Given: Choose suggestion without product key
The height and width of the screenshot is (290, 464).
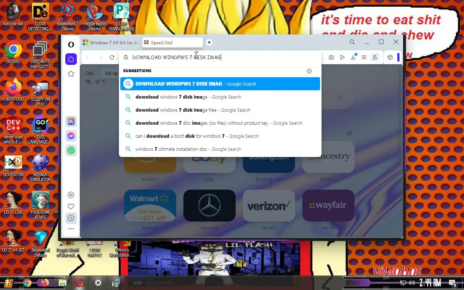Looking at the screenshot, I should pyautogui.click(x=220, y=123).
